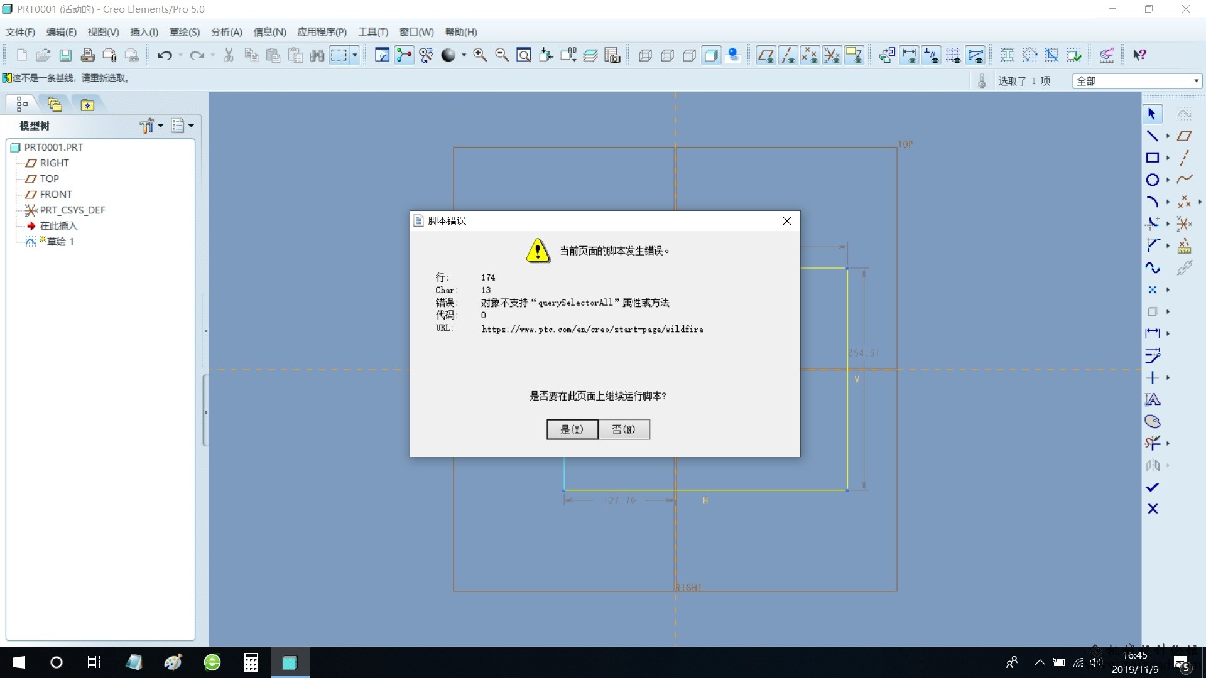Click the context Help pointer icon

1139,55
